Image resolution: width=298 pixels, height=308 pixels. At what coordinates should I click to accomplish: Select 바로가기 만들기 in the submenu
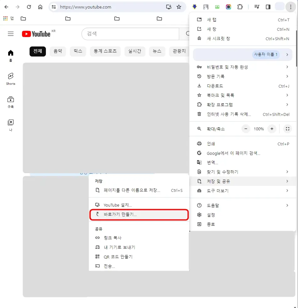pyautogui.click(x=139, y=214)
